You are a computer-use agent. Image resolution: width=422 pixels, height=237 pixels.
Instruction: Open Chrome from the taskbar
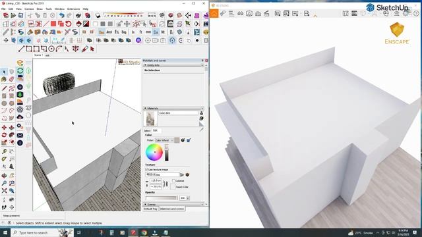144,232
